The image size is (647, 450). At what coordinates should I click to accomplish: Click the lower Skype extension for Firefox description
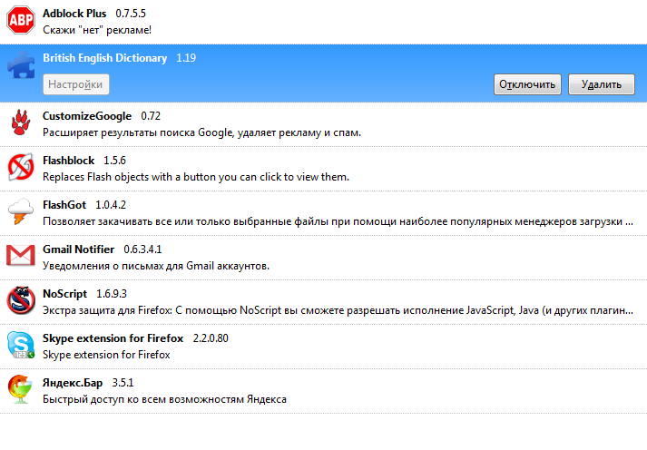point(106,355)
